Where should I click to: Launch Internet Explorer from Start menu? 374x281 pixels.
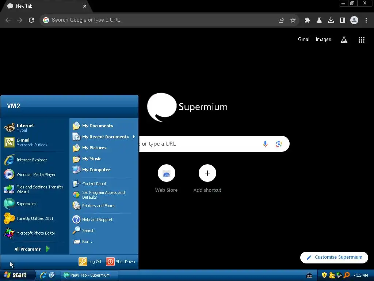coord(35,160)
